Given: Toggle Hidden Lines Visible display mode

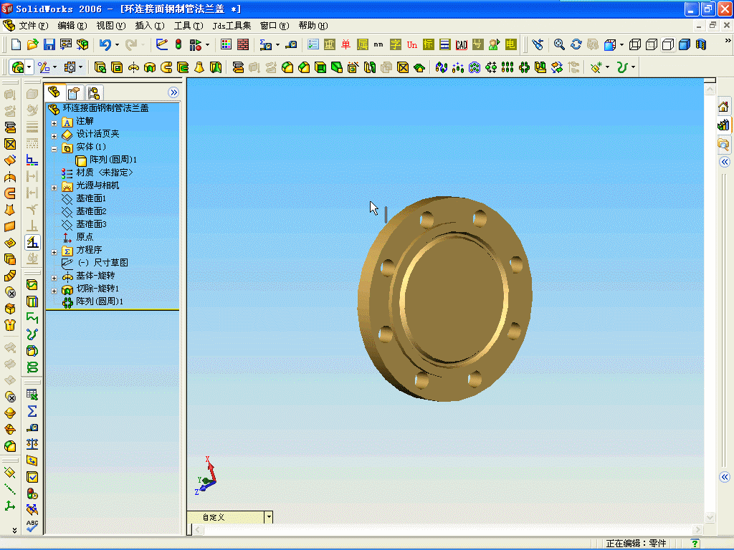Looking at the screenshot, I should (x=651, y=44).
